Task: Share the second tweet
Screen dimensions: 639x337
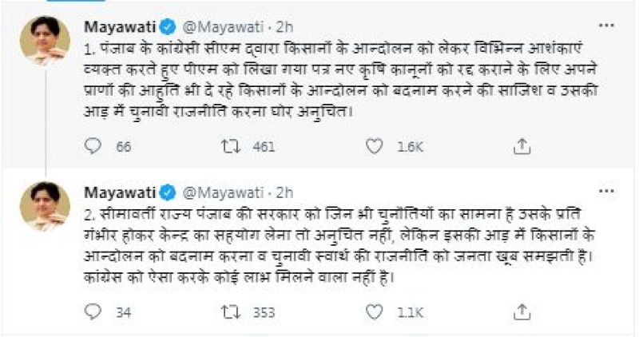Action: click(x=520, y=311)
